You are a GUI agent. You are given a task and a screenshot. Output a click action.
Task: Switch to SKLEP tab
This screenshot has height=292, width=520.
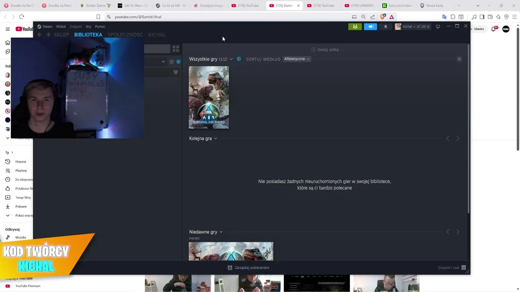tap(62, 35)
